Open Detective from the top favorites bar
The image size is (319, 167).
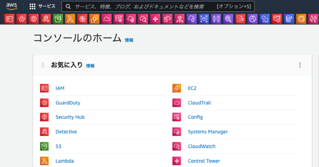[x=46, y=19]
